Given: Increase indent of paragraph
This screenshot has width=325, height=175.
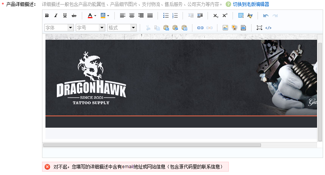Looking at the screenshot, I should (200, 16).
